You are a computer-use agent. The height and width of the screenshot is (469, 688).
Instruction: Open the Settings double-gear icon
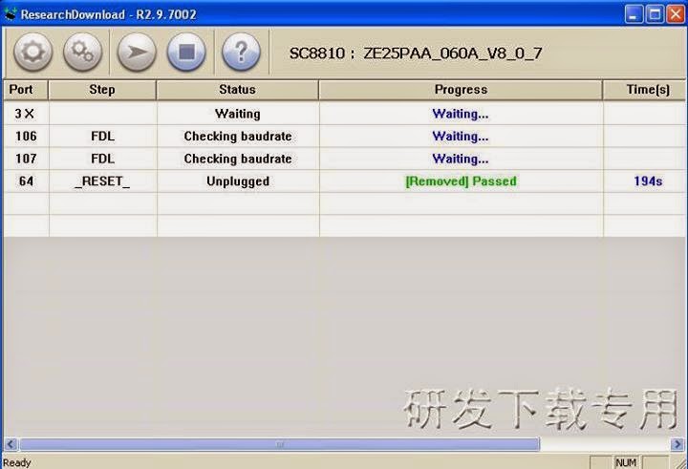(82, 53)
